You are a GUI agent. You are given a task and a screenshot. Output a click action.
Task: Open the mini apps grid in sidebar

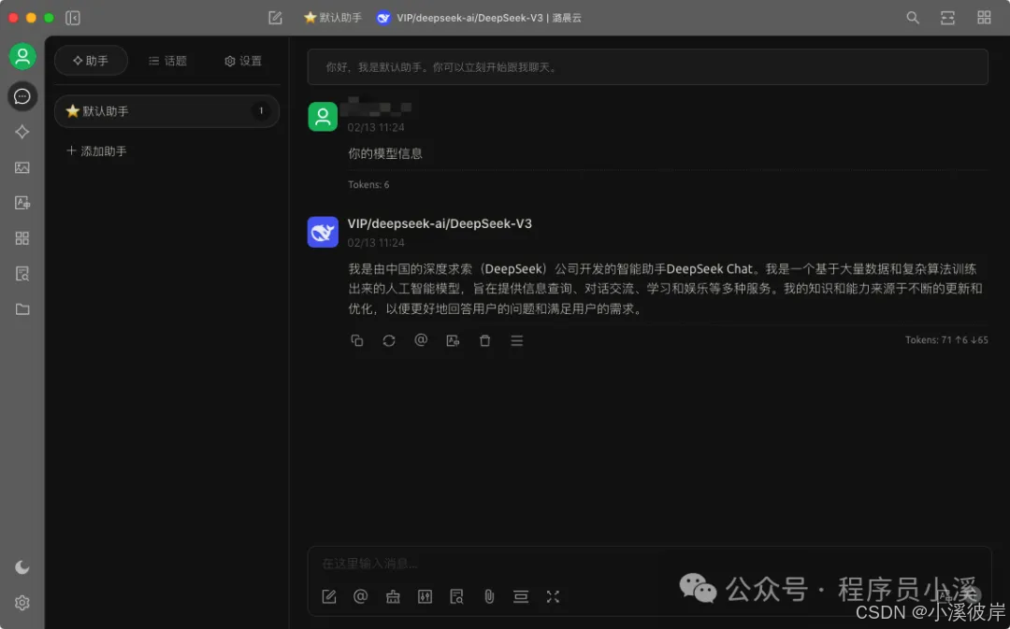coord(22,238)
